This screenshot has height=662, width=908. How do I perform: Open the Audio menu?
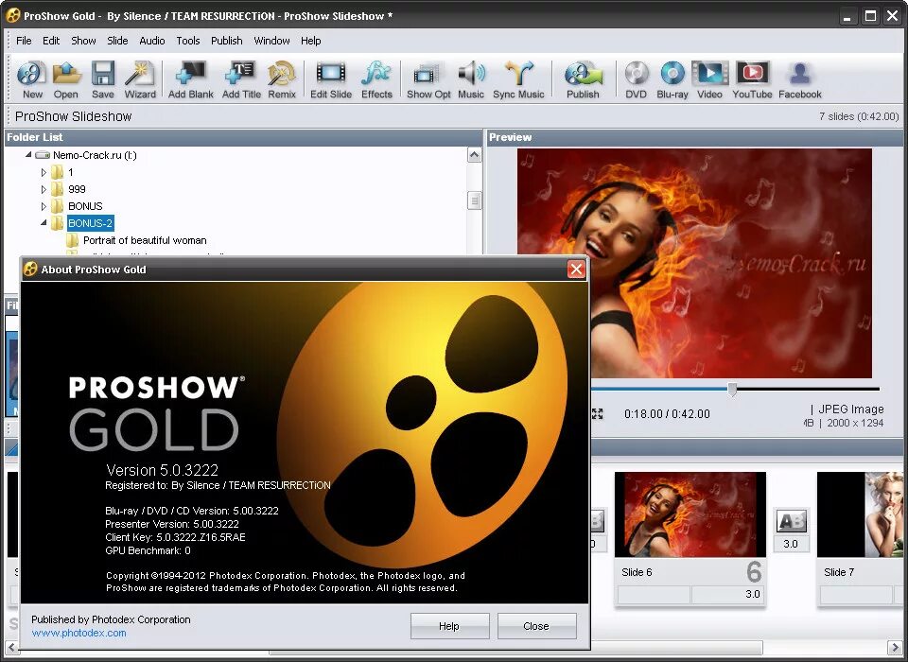tap(151, 41)
